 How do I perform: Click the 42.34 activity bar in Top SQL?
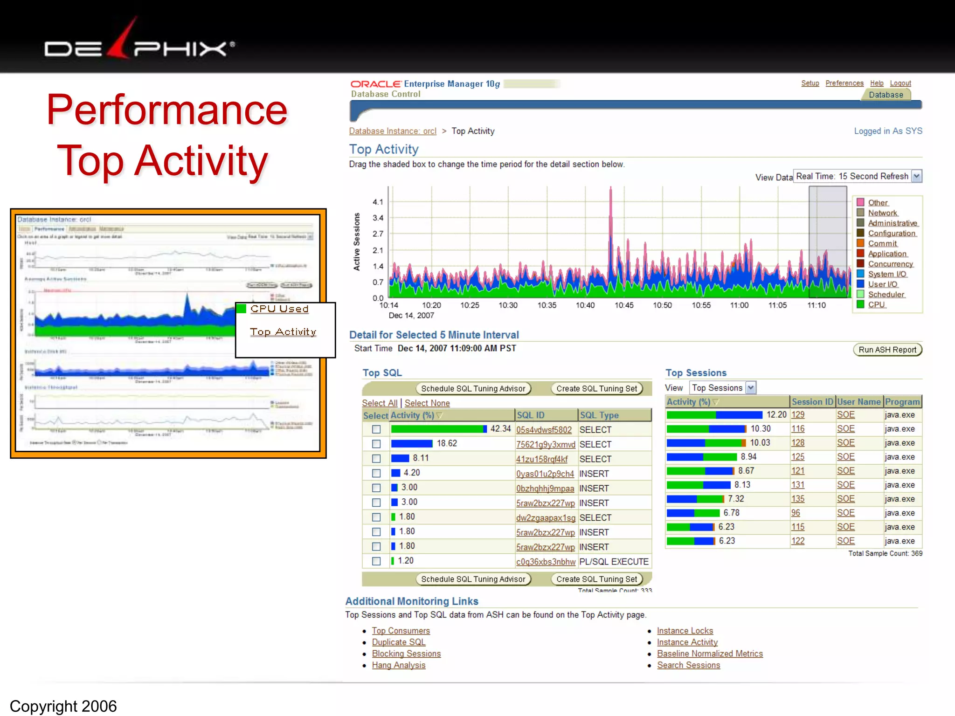439,429
